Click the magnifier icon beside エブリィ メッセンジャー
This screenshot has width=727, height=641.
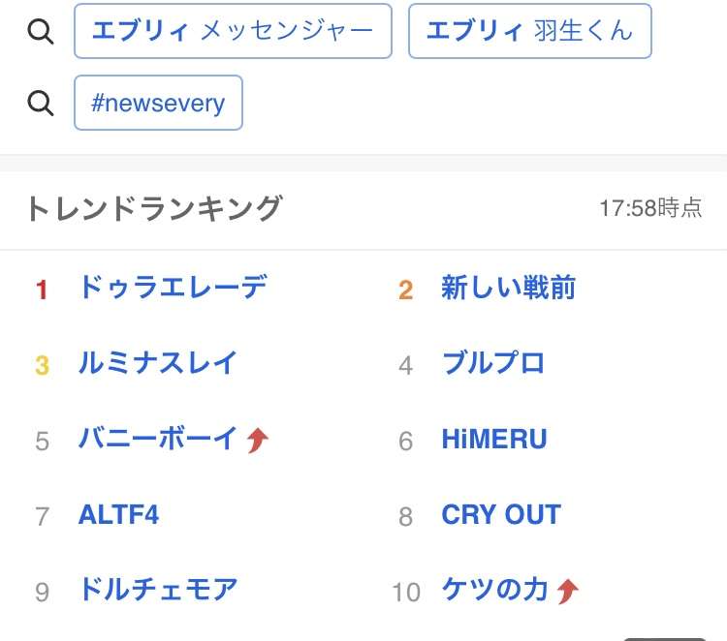point(41,32)
